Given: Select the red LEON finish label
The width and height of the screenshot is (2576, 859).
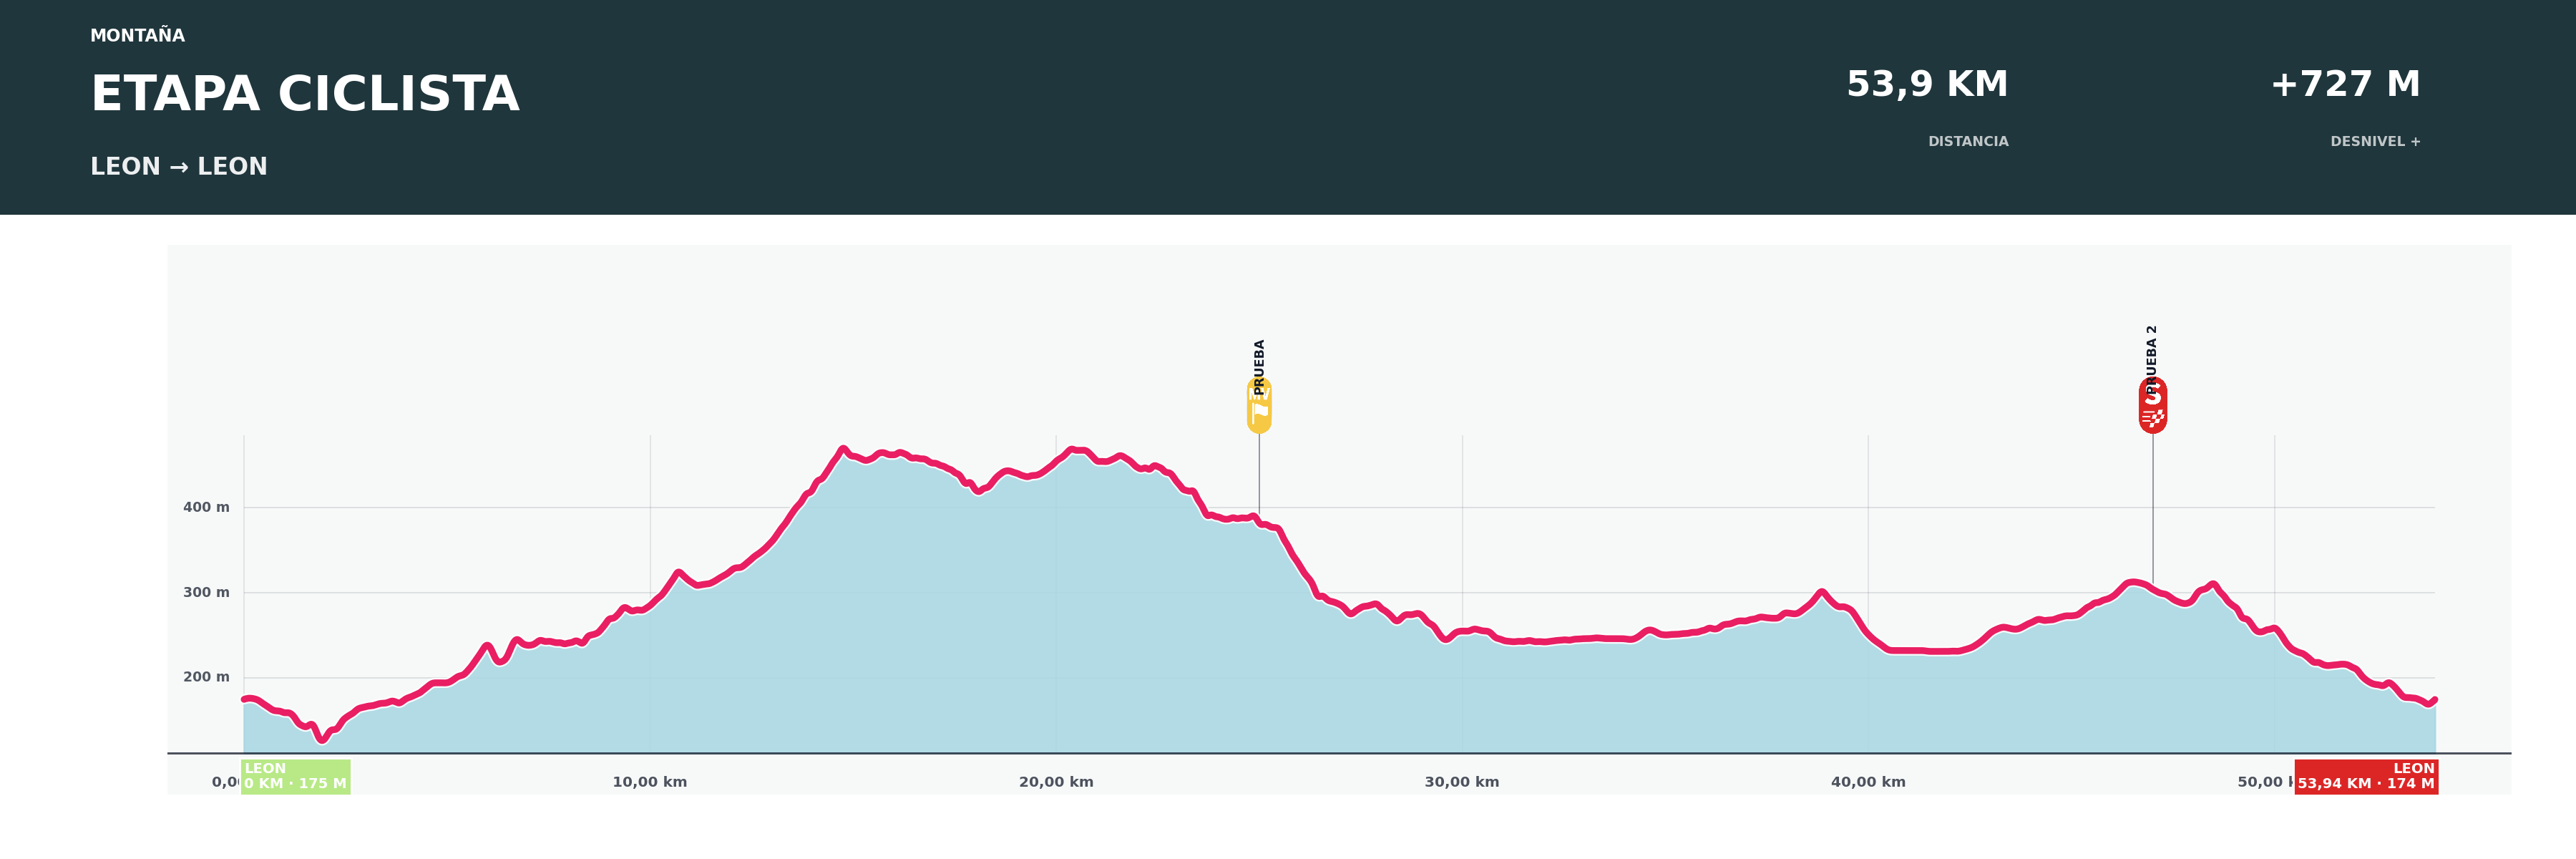Looking at the screenshot, I should click(x=2366, y=776).
